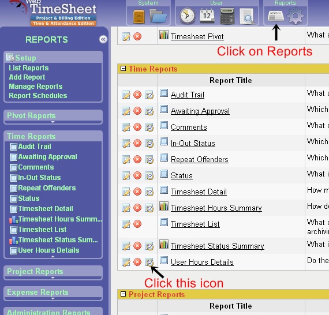329x315 pixels.
Task: Edit the Timesheet List report
Action: point(126,224)
